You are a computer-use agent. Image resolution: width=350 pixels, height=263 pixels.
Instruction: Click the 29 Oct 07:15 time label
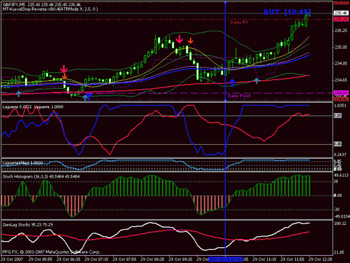click(x=96, y=260)
